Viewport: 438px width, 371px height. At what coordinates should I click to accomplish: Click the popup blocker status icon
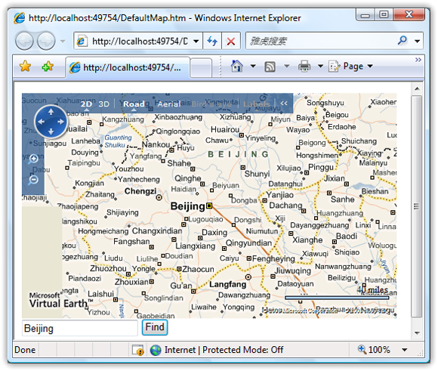pos(137,350)
